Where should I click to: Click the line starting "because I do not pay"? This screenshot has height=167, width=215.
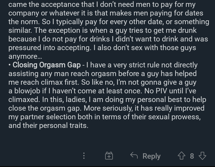click(108, 39)
